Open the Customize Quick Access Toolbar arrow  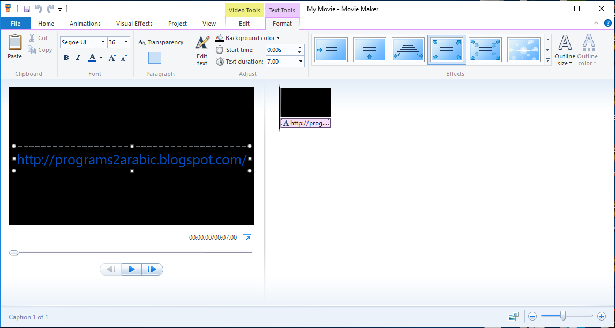point(61,9)
